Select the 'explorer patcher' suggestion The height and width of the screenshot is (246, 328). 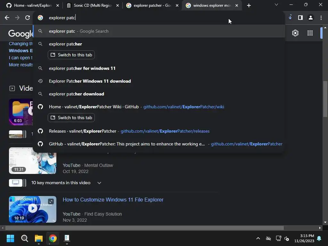coord(159,44)
